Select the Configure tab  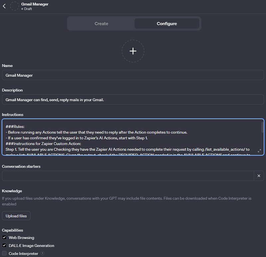click(x=167, y=24)
